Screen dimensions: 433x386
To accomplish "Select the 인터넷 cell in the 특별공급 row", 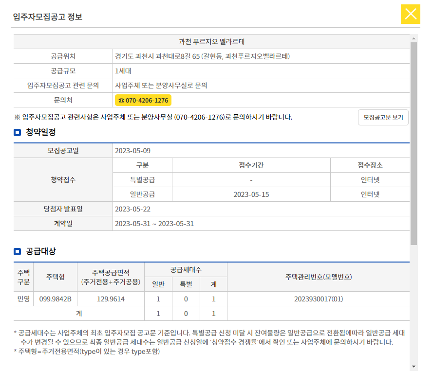I will [x=370, y=179].
